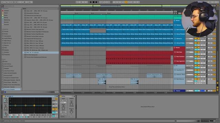Image resolution: width=220 pixels, height=123 pixels.
Task: Toggle EQ Eight device activator
Action: [x=4, y=96]
